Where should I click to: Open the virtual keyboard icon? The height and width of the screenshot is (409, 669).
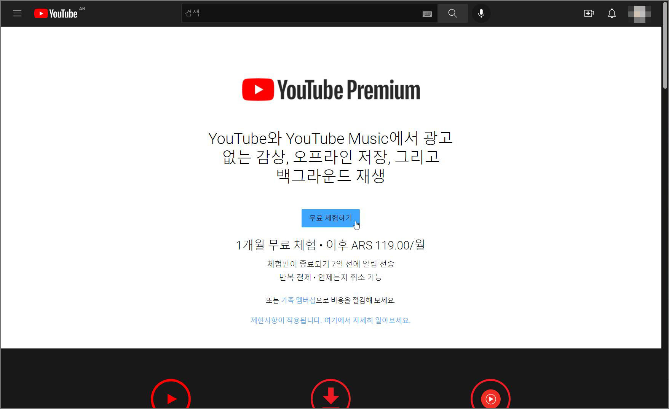tap(427, 14)
